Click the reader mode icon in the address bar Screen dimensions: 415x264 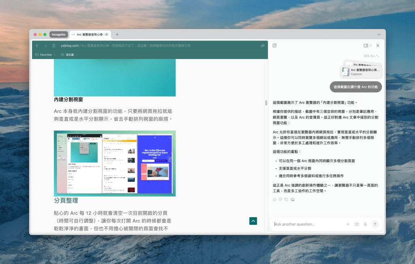(262, 46)
